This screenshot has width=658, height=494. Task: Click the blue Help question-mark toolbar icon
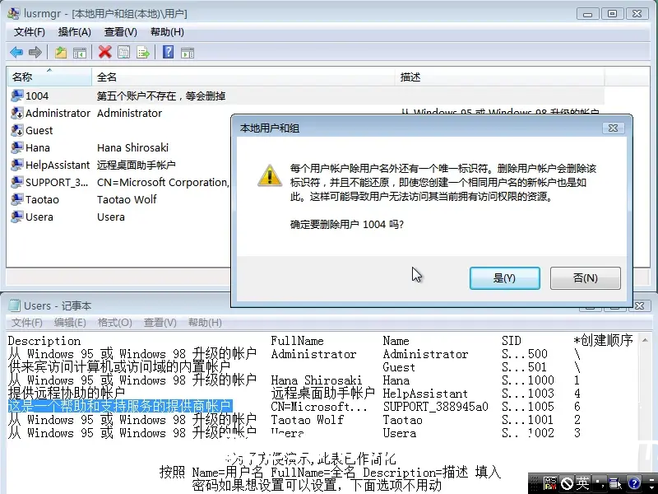[169, 52]
